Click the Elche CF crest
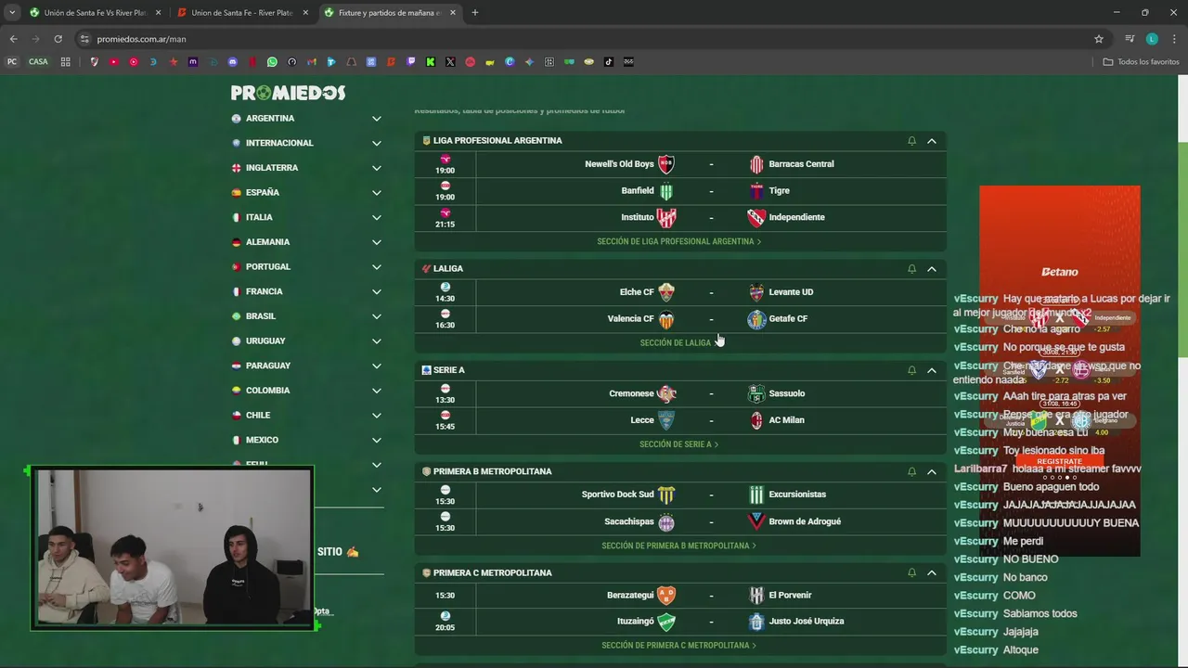The width and height of the screenshot is (1188, 668). point(665,292)
